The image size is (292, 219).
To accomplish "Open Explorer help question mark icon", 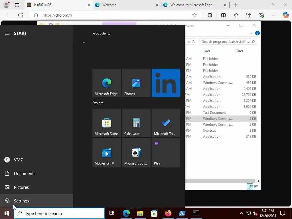I will tap(257, 33).
